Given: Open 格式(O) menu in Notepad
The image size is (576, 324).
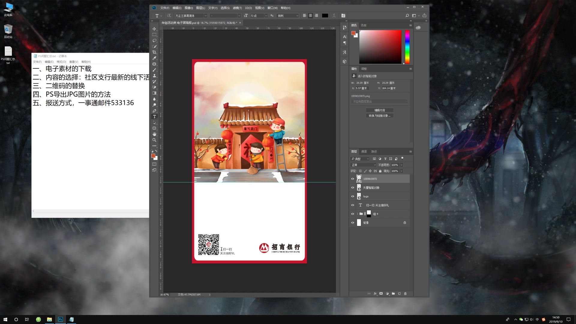Looking at the screenshot, I should click(61, 62).
